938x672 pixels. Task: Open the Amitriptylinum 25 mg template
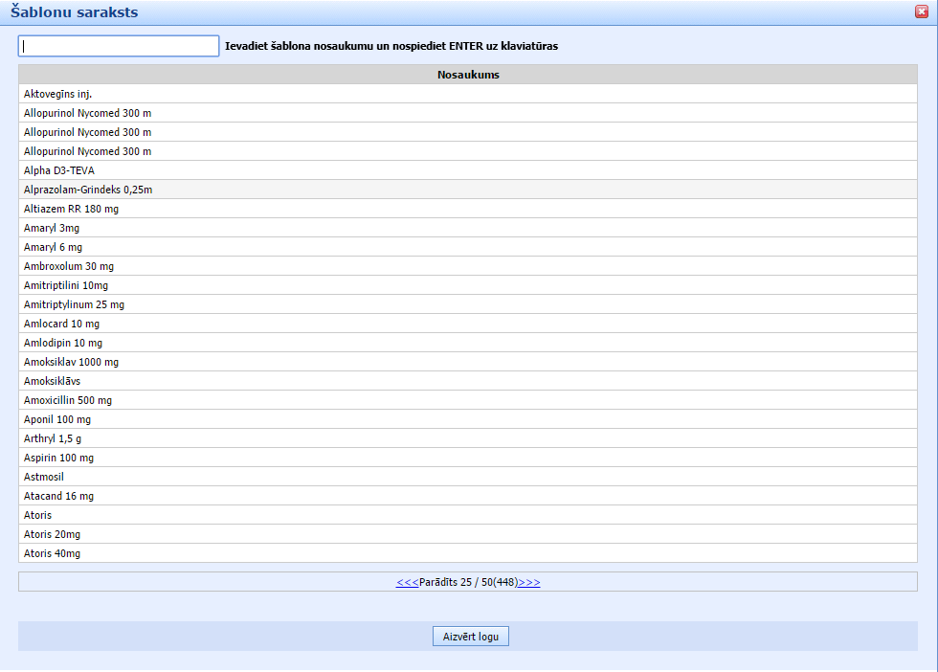tap(74, 304)
